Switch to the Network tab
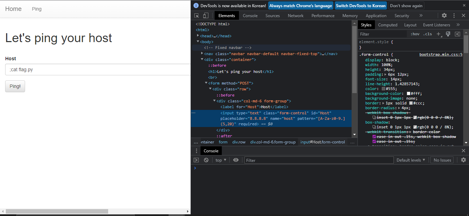 click(x=296, y=15)
